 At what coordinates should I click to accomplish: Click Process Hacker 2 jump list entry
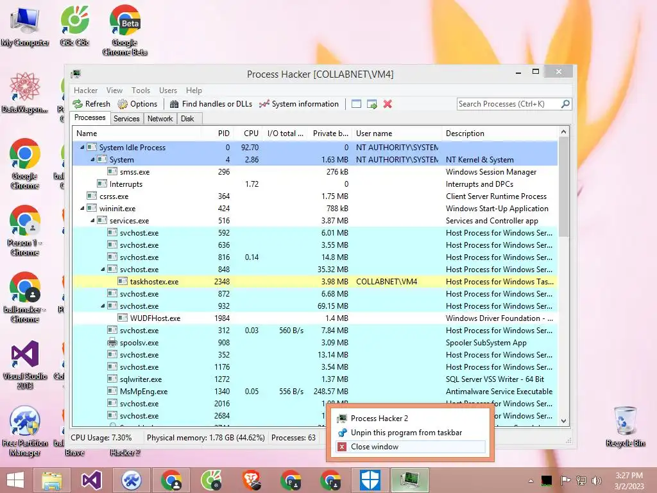click(410, 419)
